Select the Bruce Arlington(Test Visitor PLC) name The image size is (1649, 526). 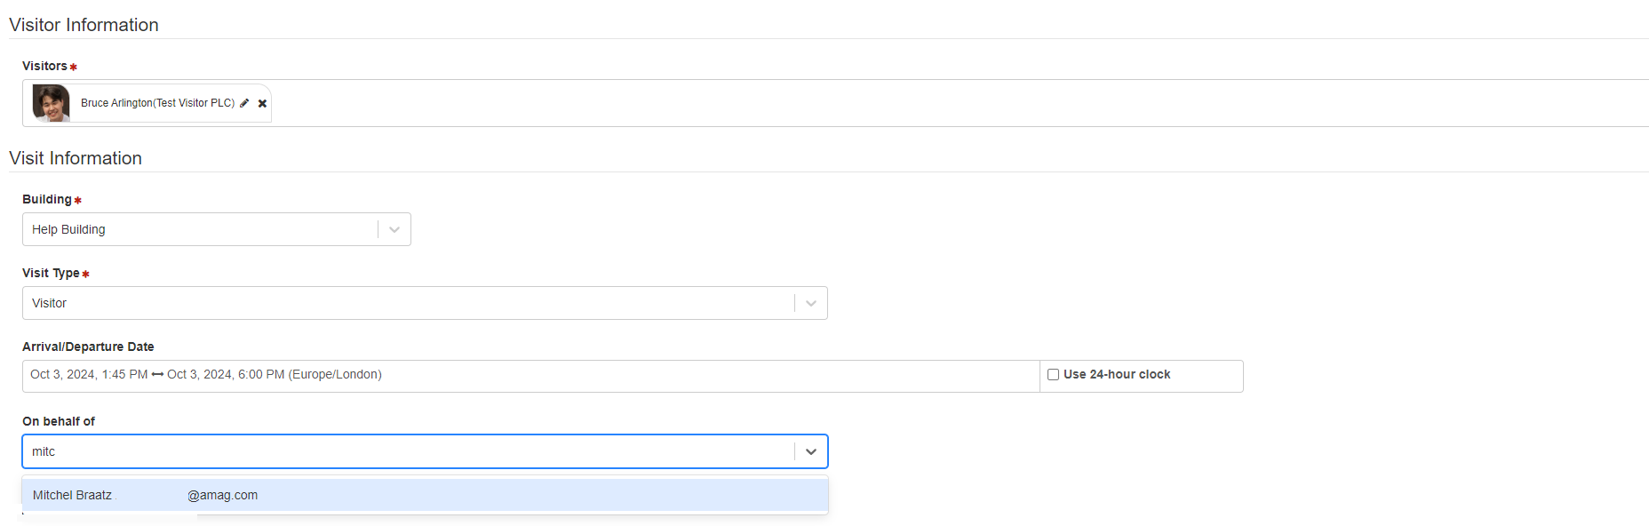coord(157,103)
